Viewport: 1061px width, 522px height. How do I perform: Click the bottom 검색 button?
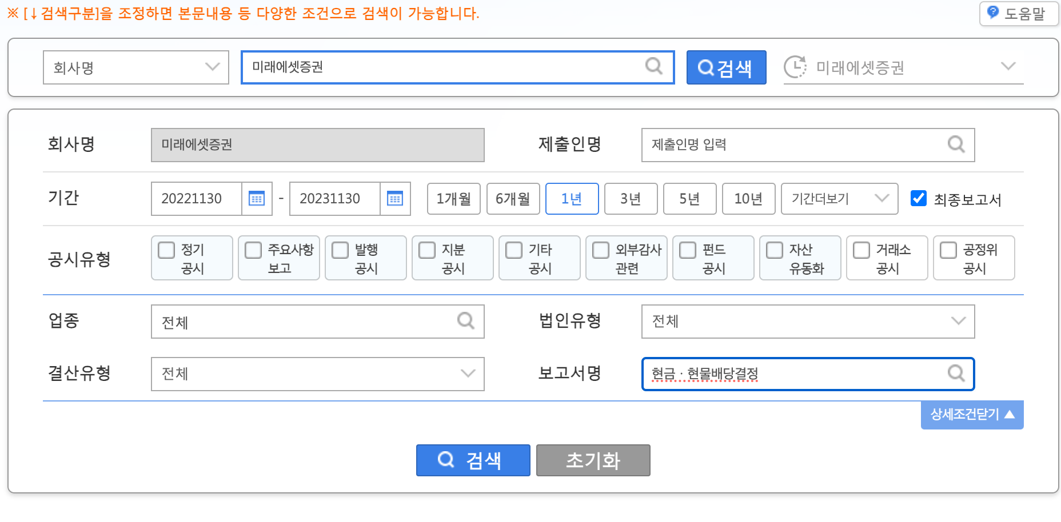(x=473, y=460)
